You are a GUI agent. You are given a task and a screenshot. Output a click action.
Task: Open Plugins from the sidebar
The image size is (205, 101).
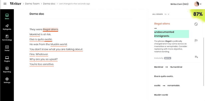pyautogui.click(x=7, y=59)
